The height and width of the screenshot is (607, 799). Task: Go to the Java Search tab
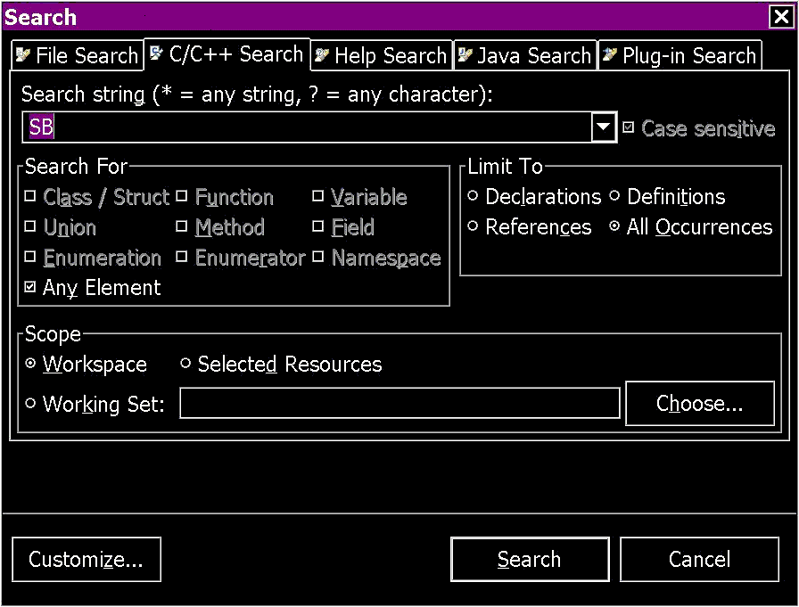click(525, 55)
